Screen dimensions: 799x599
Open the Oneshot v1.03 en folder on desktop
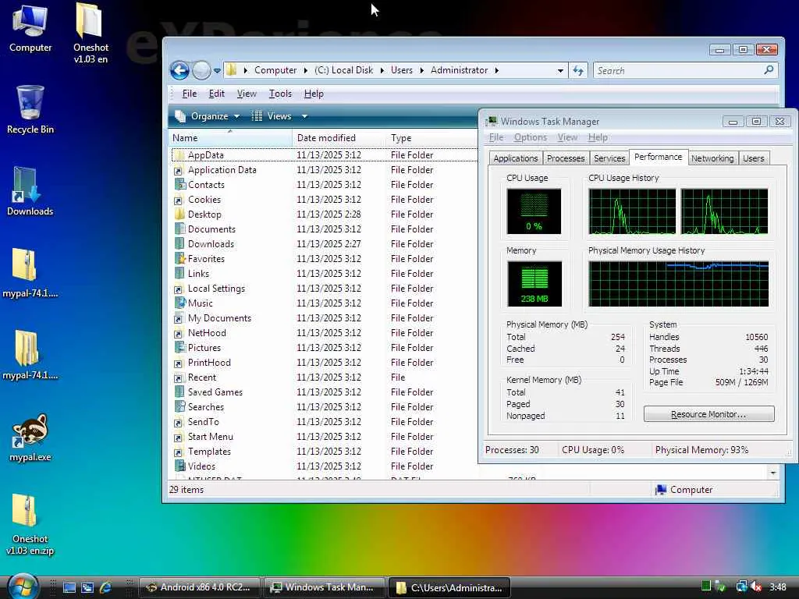tap(91, 33)
